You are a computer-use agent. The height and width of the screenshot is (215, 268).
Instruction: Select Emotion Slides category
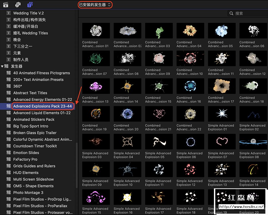[x=37, y=153]
